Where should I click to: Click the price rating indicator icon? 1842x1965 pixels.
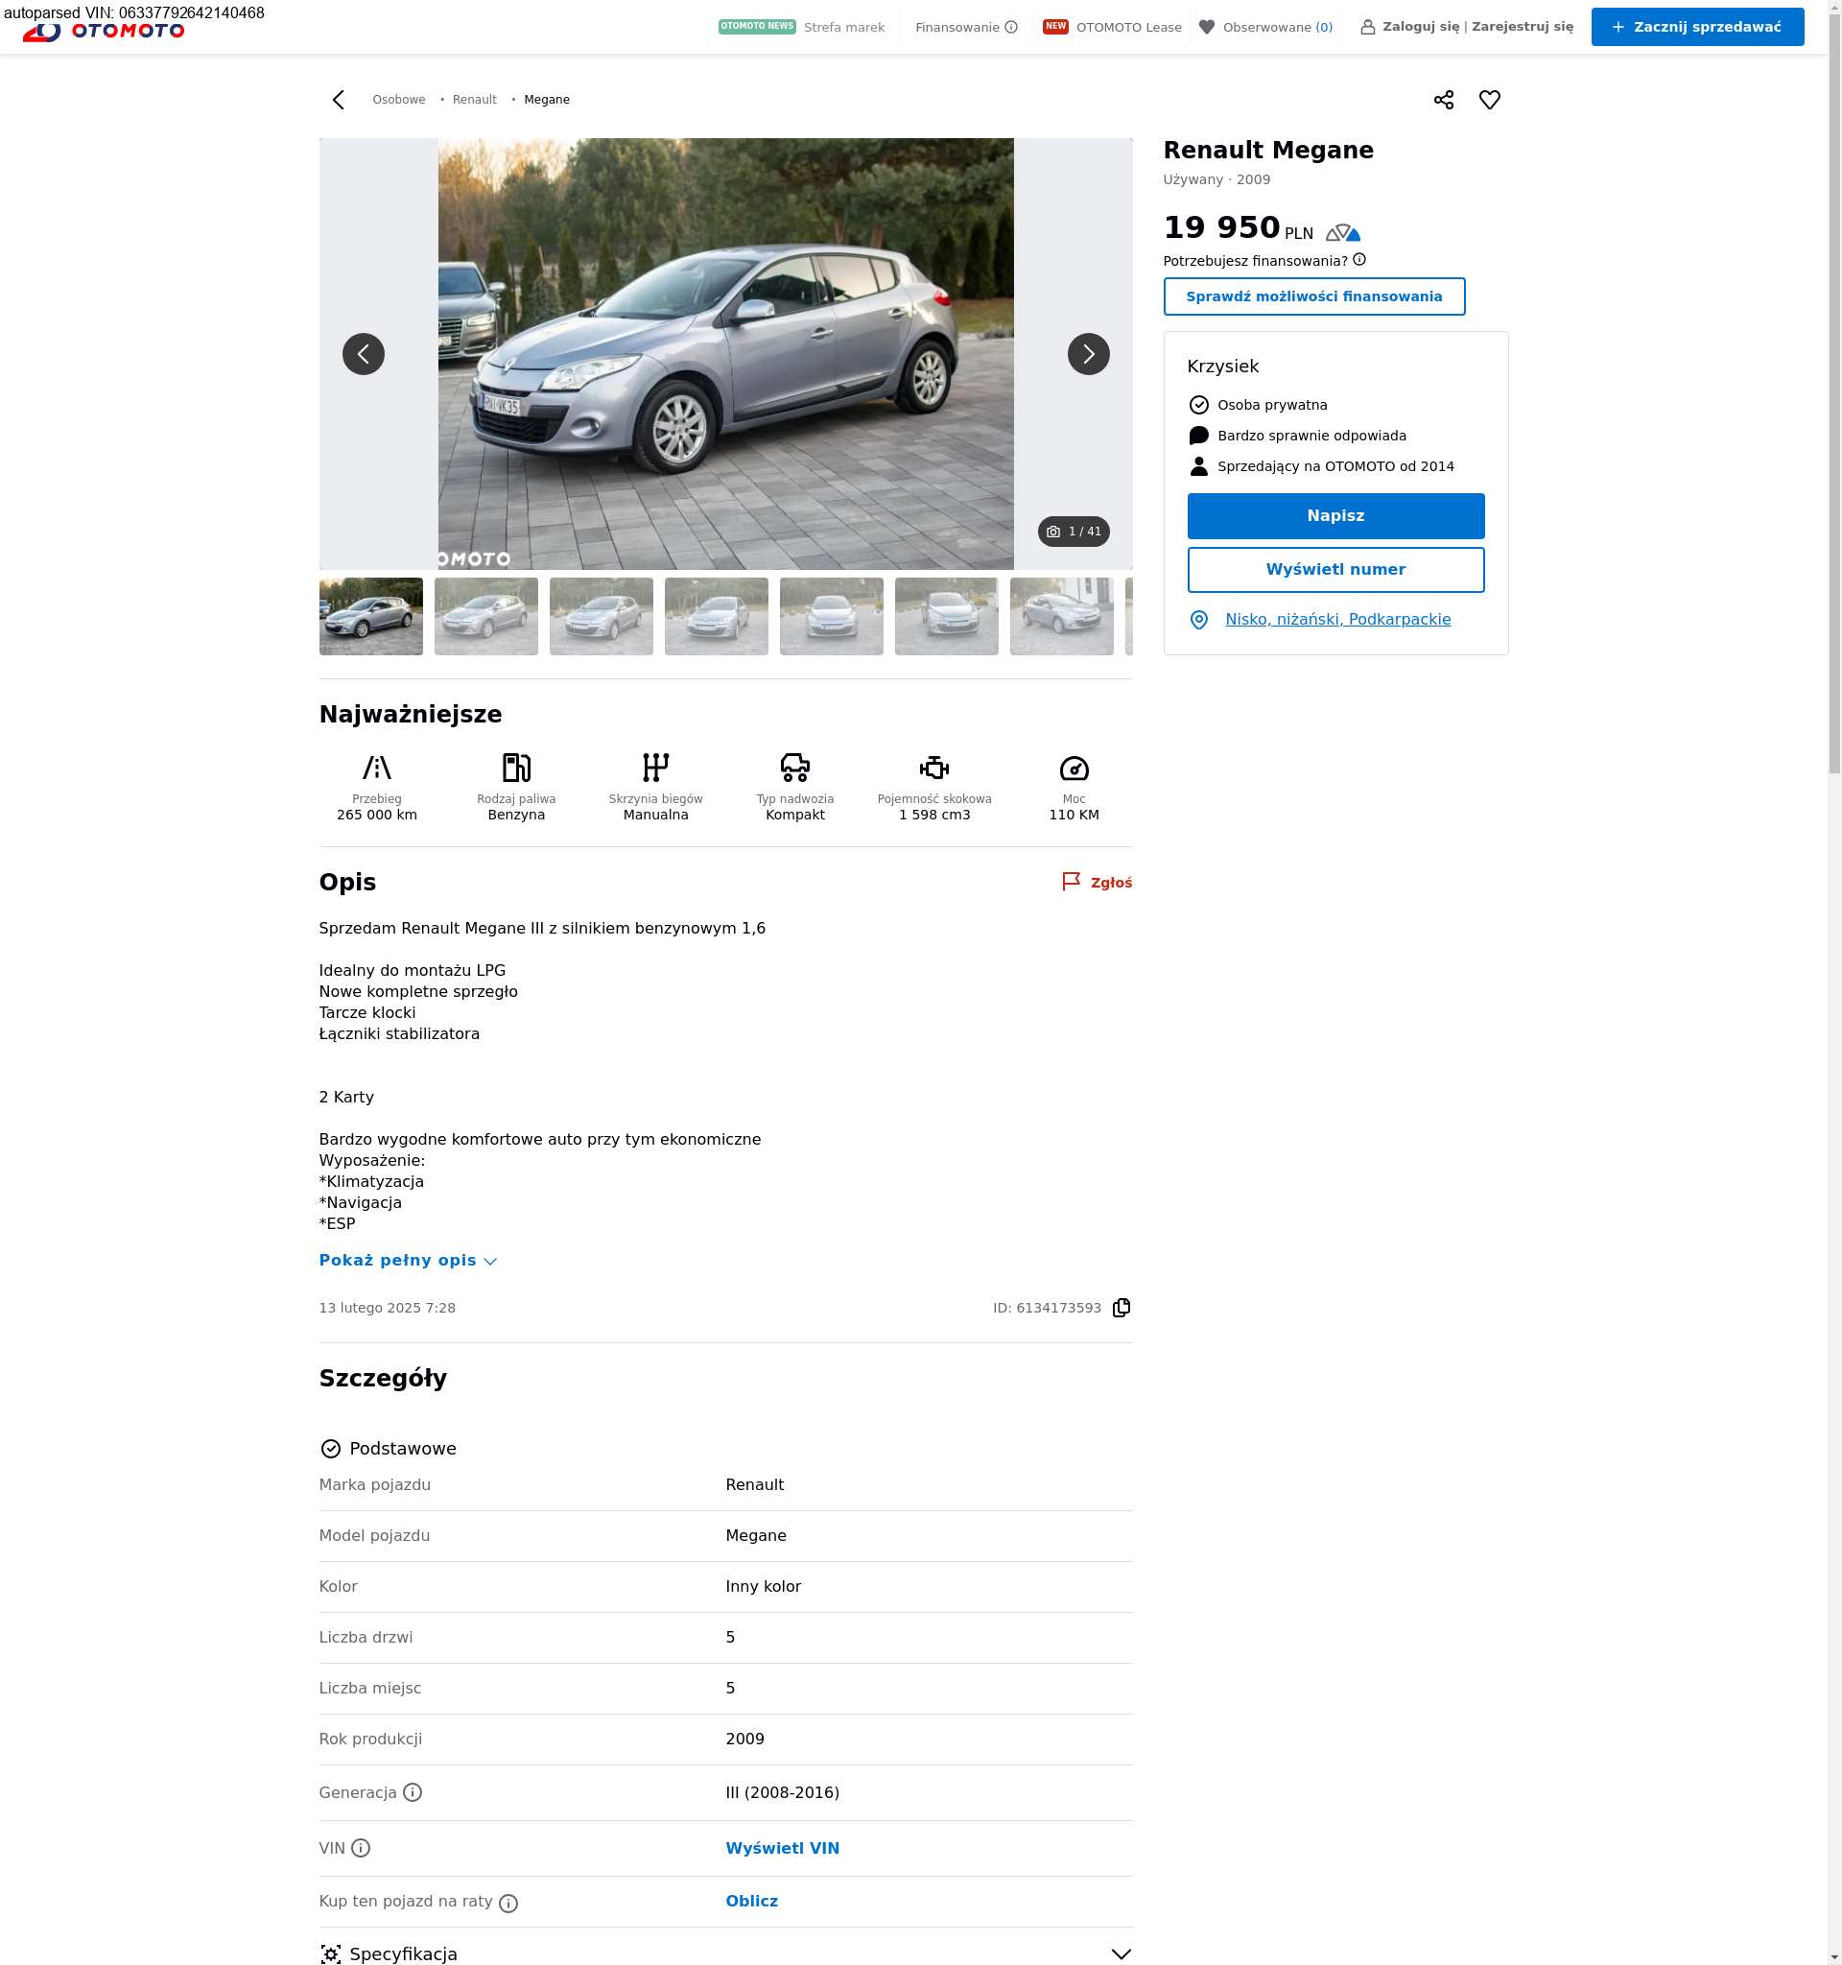(1343, 233)
